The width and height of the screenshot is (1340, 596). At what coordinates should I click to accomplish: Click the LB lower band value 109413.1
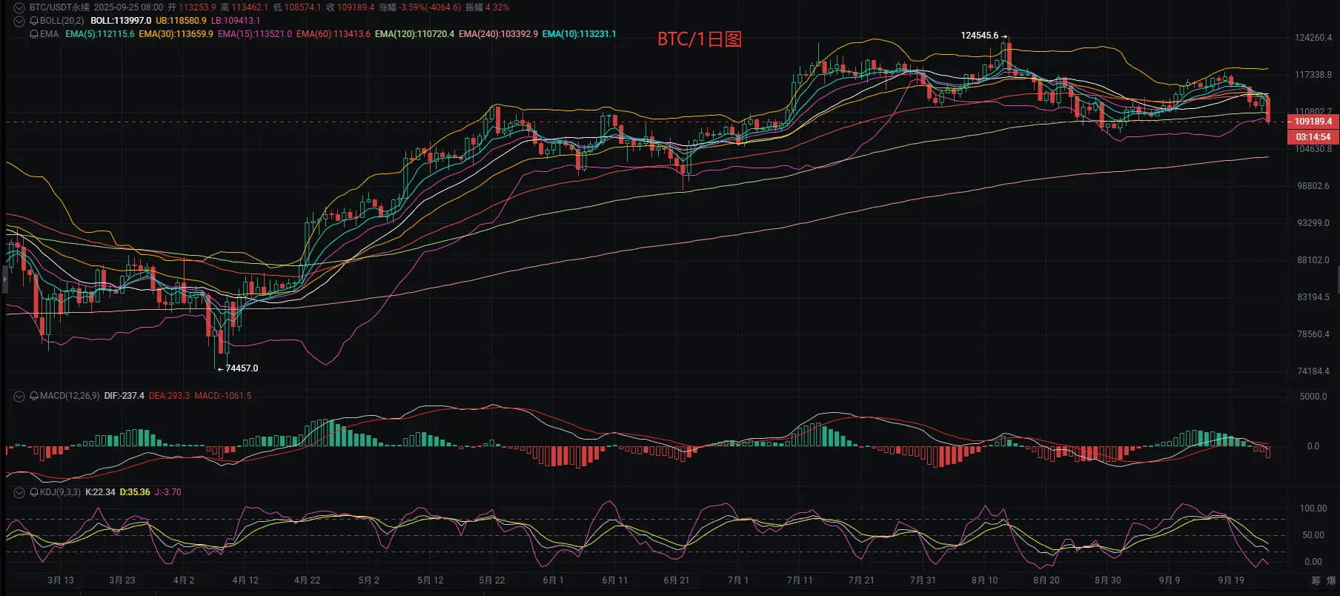pos(236,21)
